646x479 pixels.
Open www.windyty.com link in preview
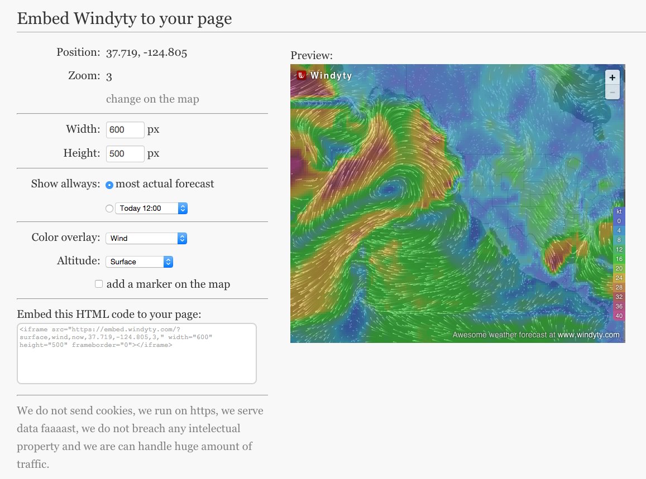588,335
